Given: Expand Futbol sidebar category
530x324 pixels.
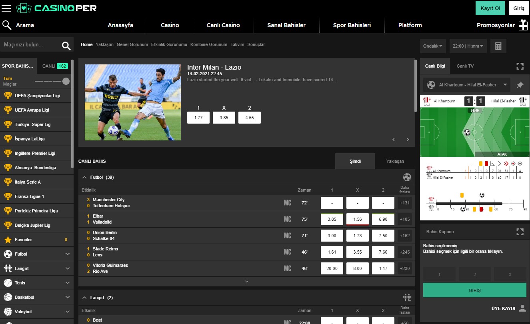Looking at the screenshot, I should [67, 254].
